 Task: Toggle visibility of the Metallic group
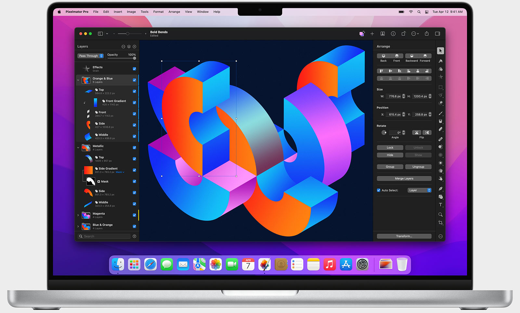[x=134, y=147]
